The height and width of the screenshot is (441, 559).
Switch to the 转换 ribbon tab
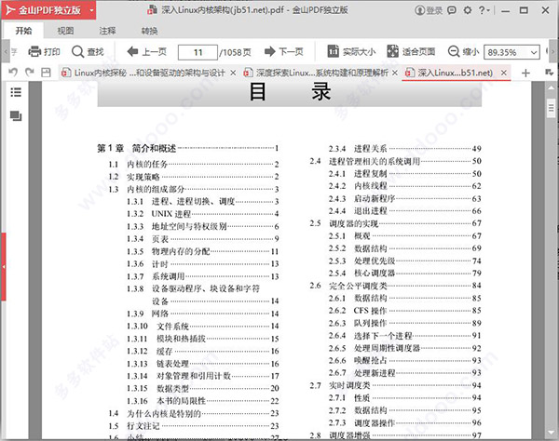click(149, 31)
